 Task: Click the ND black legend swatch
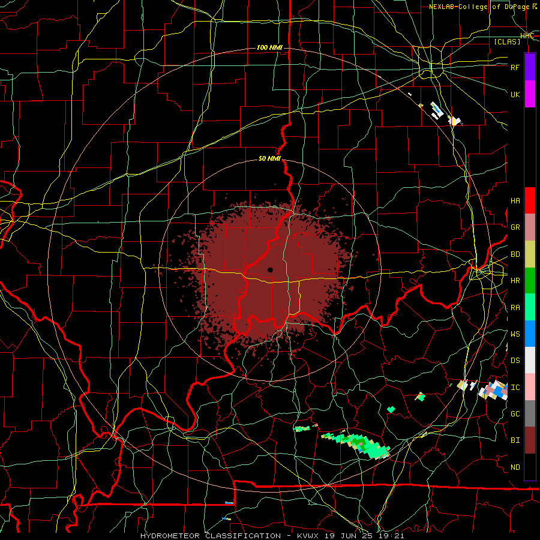click(530, 467)
